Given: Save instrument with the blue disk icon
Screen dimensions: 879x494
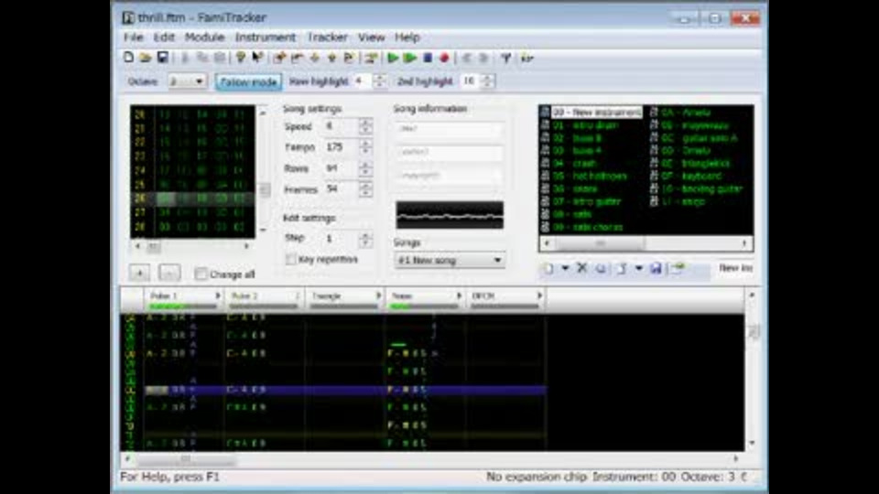Looking at the screenshot, I should pyautogui.click(x=656, y=269).
